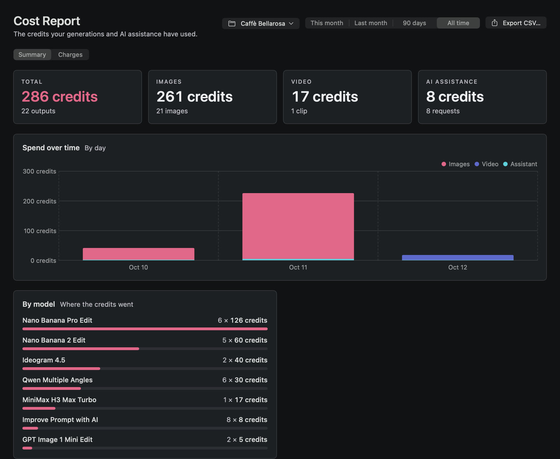Image resolution: width=560 pixels, height=459 pixels.
Task: Select the Images 261 credits card
Action: point(212,97)
